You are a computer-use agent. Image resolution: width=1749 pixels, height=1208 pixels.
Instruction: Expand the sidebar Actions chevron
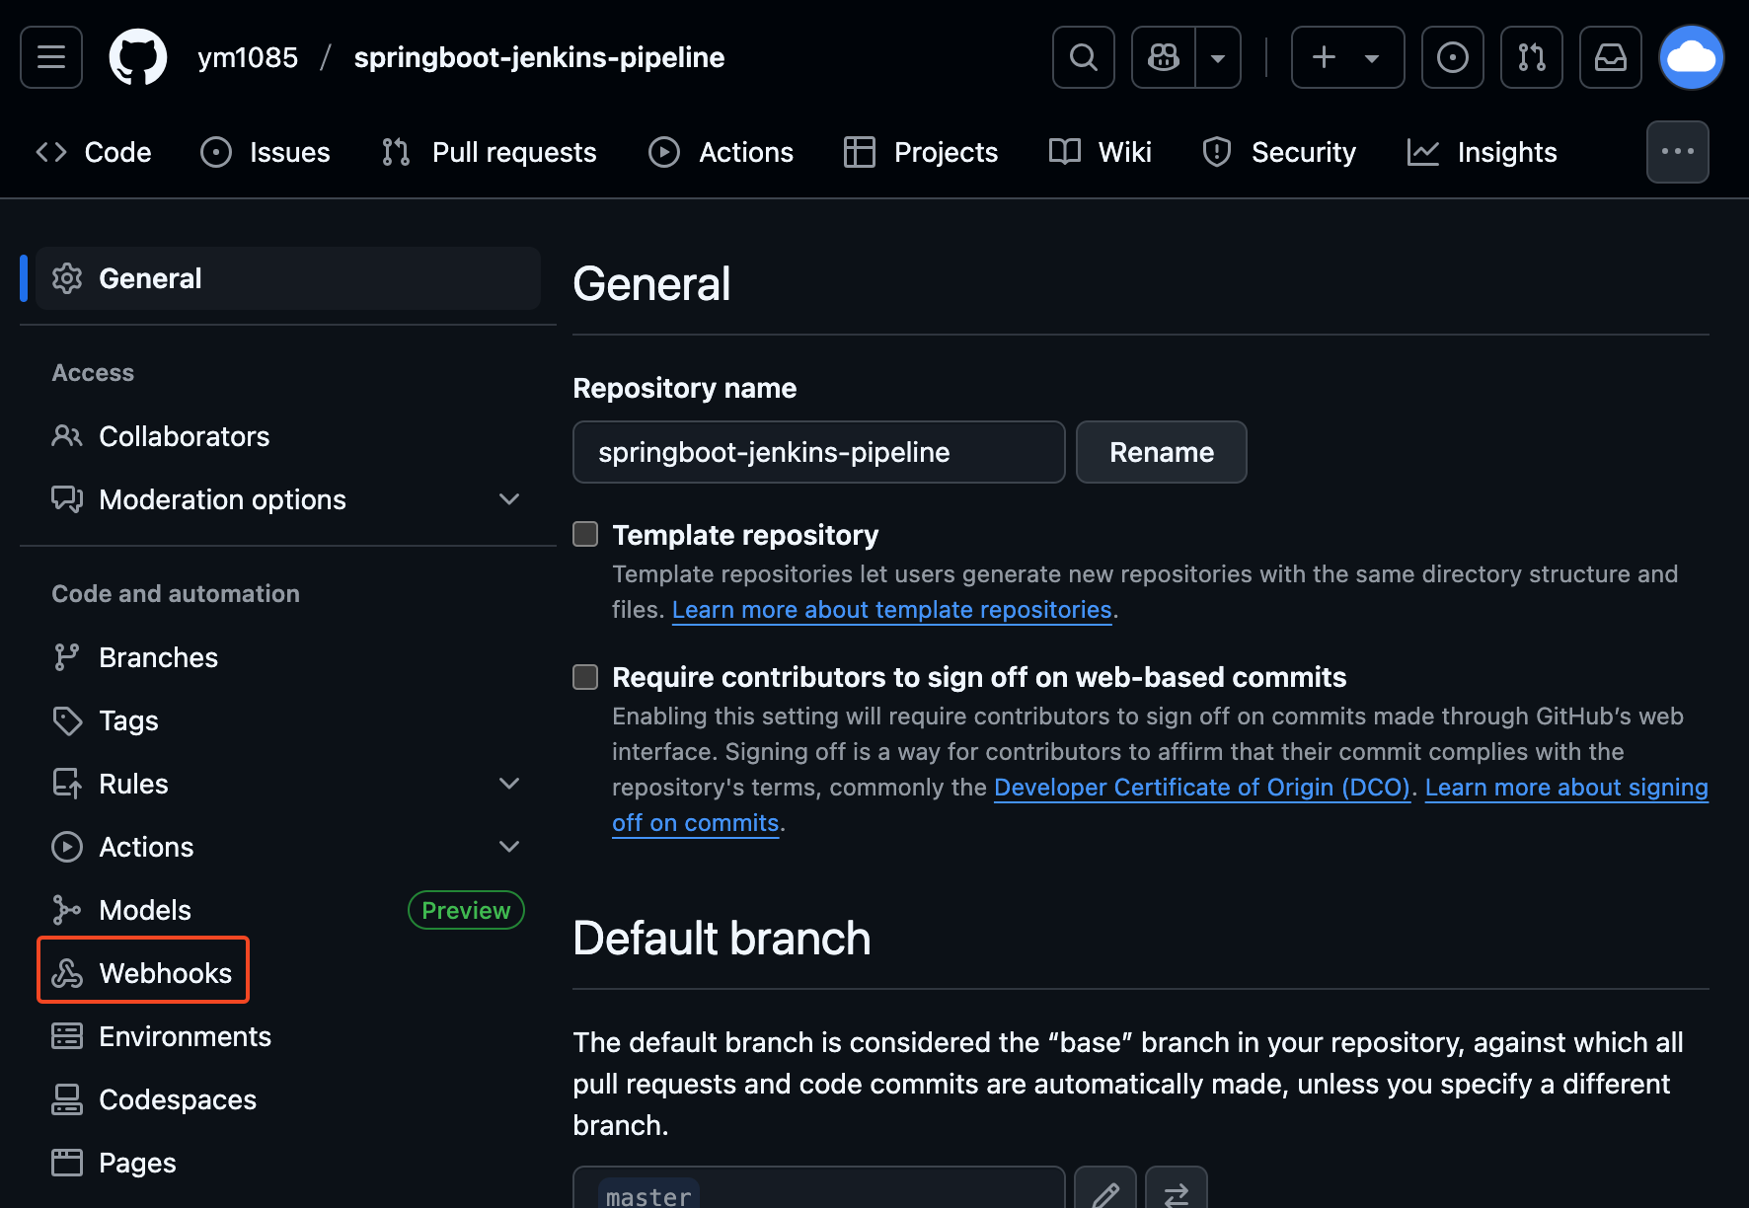coord(509,847)
